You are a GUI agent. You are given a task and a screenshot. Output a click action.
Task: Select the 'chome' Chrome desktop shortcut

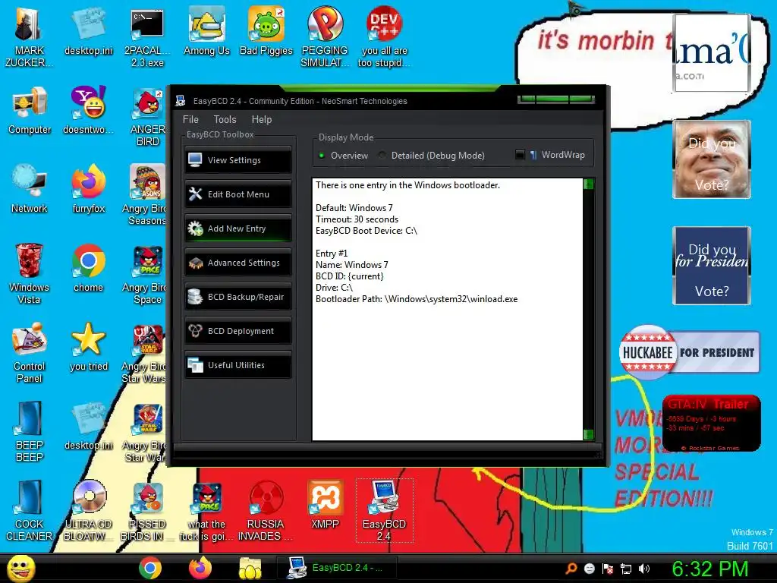[88, 268]
